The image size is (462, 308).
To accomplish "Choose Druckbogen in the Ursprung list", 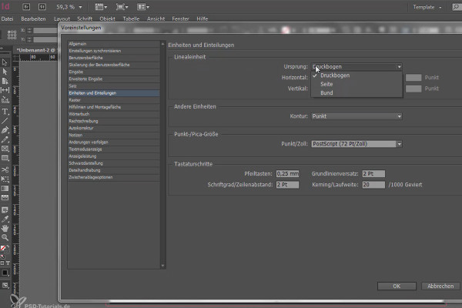I will click(x=357, y=75).
